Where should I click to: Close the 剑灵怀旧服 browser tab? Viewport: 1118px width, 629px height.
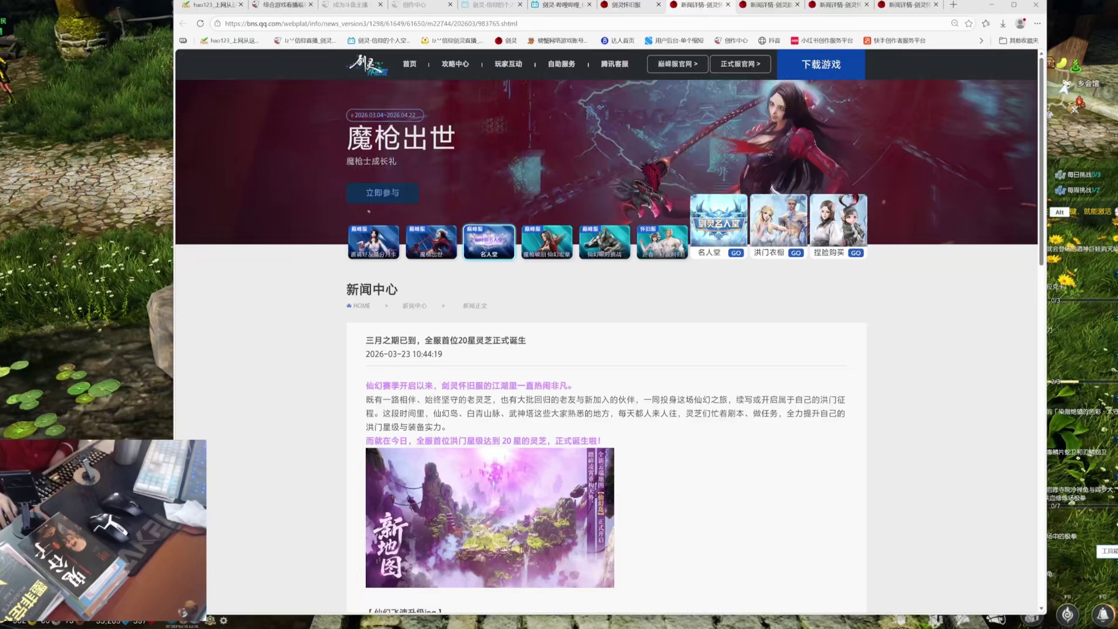pyautogui.click(x=658, y=5)
